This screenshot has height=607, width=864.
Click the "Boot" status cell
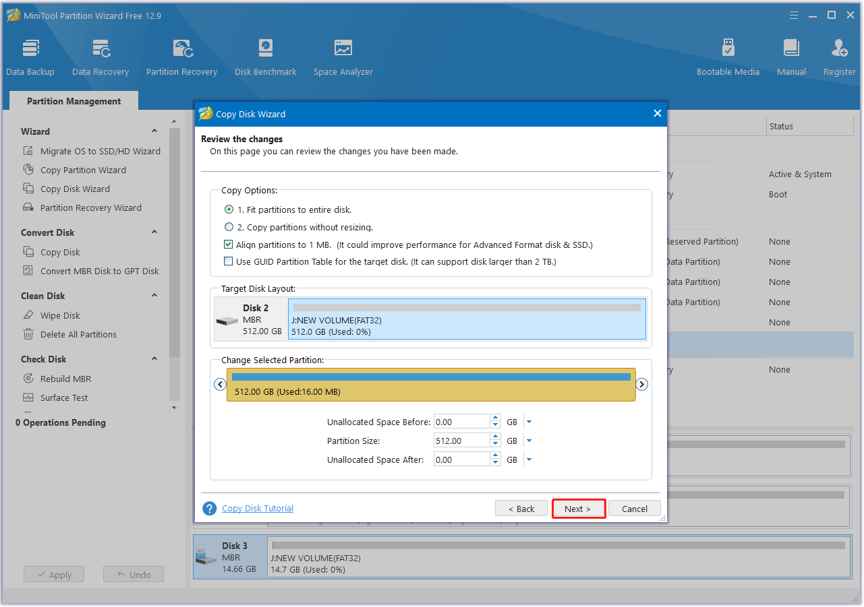[x=778, y=194]
